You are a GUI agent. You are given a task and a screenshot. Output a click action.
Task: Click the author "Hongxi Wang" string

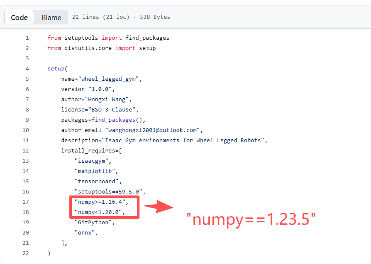107,100
